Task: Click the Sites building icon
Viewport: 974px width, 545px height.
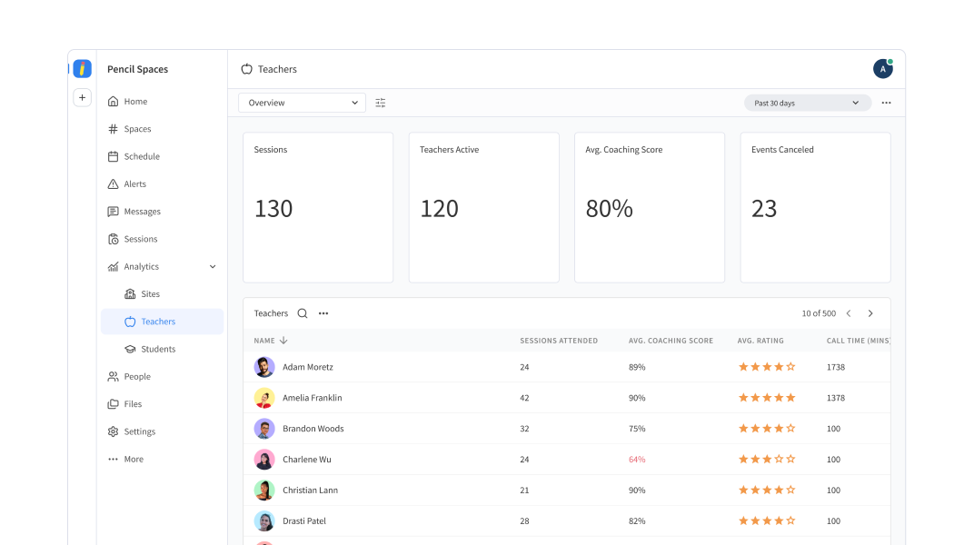Action: tap(130, 294)
